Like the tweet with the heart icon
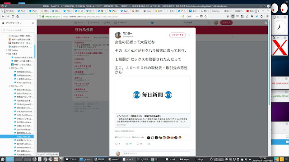289x162 pixels. pyautogui.click(x=138, y=144)
